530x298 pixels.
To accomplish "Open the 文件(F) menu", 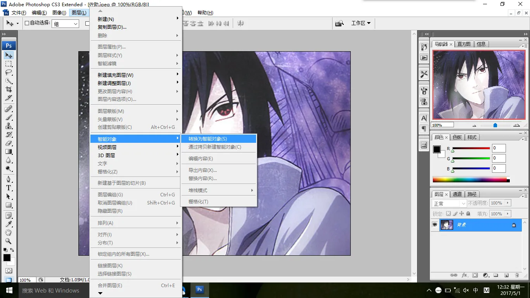I will coord(19,13).
